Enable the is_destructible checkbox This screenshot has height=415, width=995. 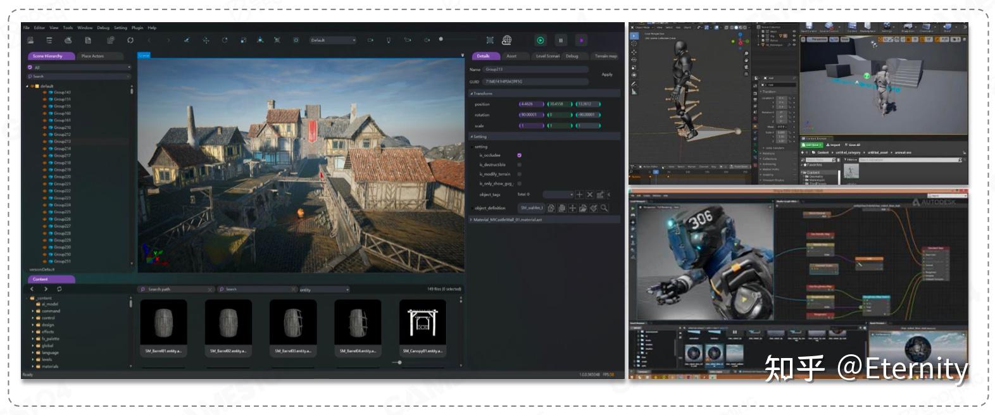519,164
